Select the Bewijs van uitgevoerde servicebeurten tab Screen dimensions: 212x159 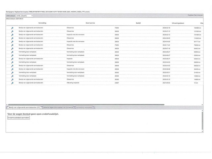point(25,107)
